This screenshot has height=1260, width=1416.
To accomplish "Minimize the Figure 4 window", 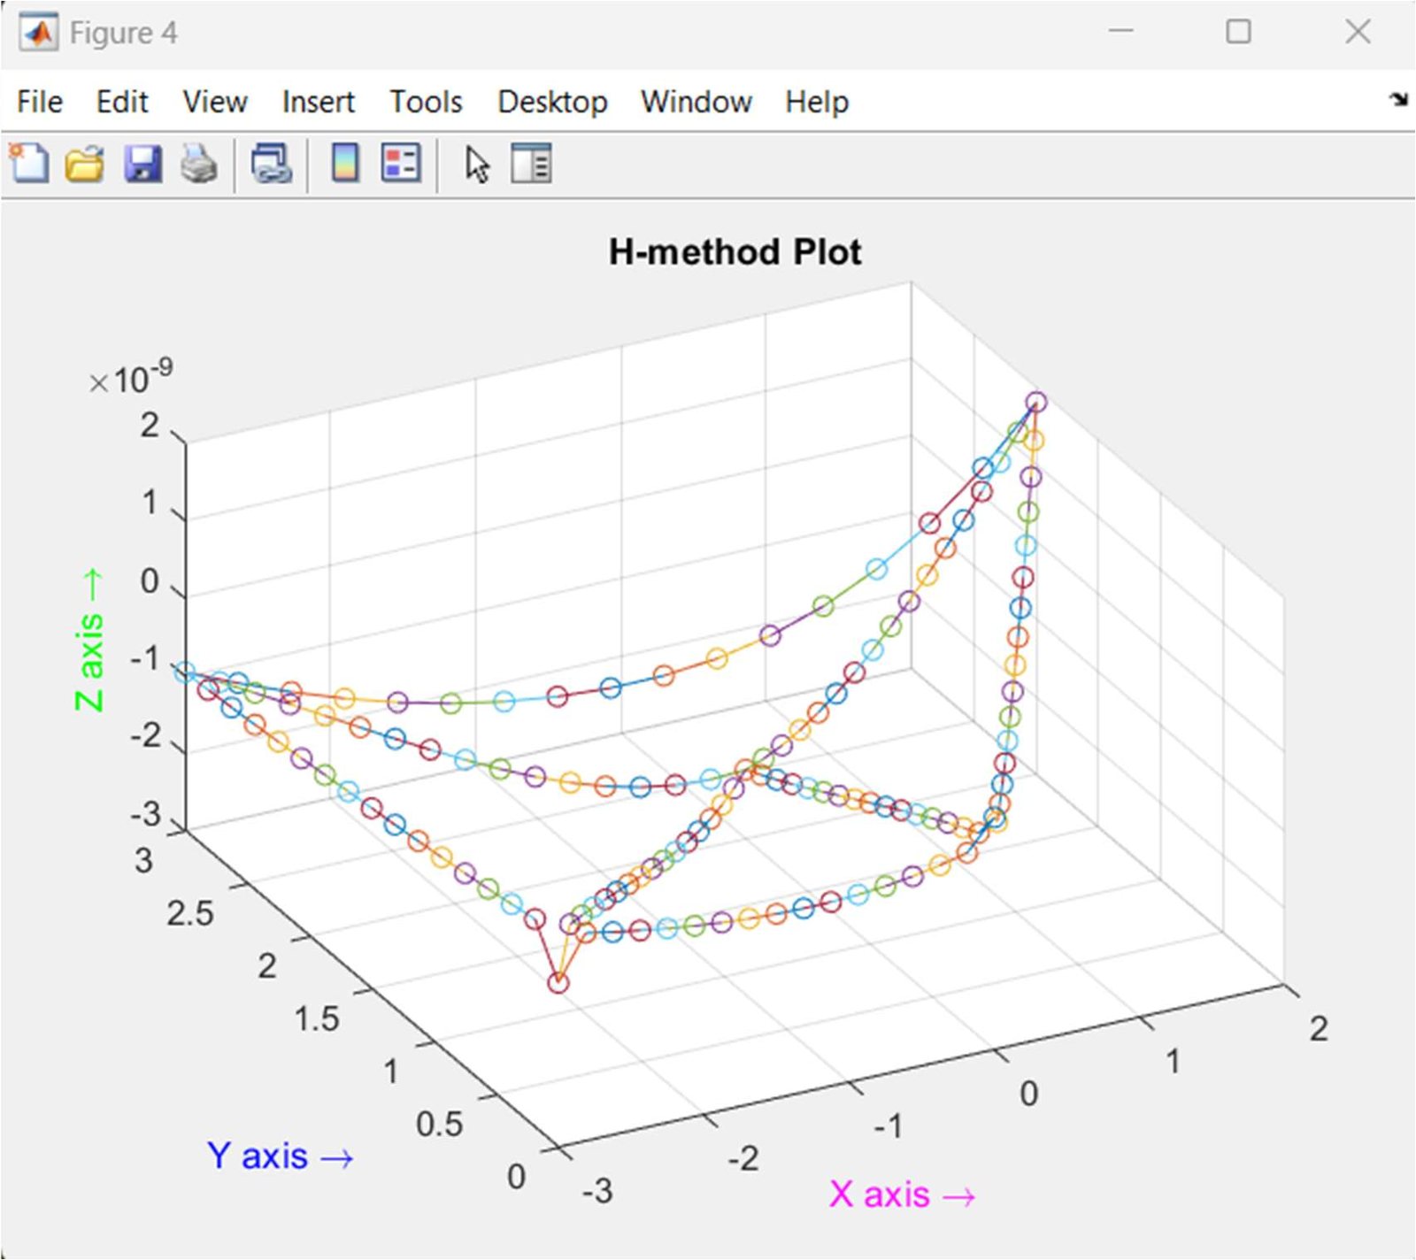I will [1121, 32].
